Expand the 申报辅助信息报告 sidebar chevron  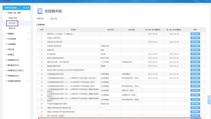coord(29,81)
